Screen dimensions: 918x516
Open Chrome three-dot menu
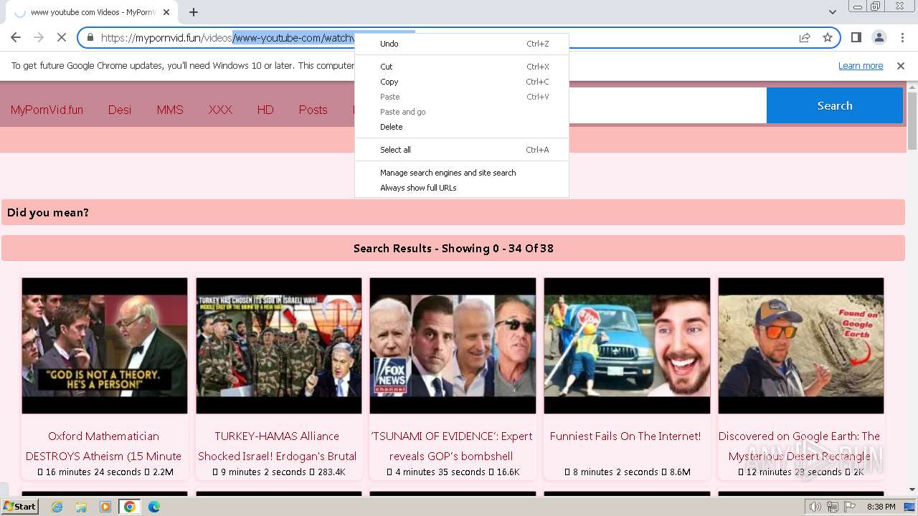tap(902, 37)
